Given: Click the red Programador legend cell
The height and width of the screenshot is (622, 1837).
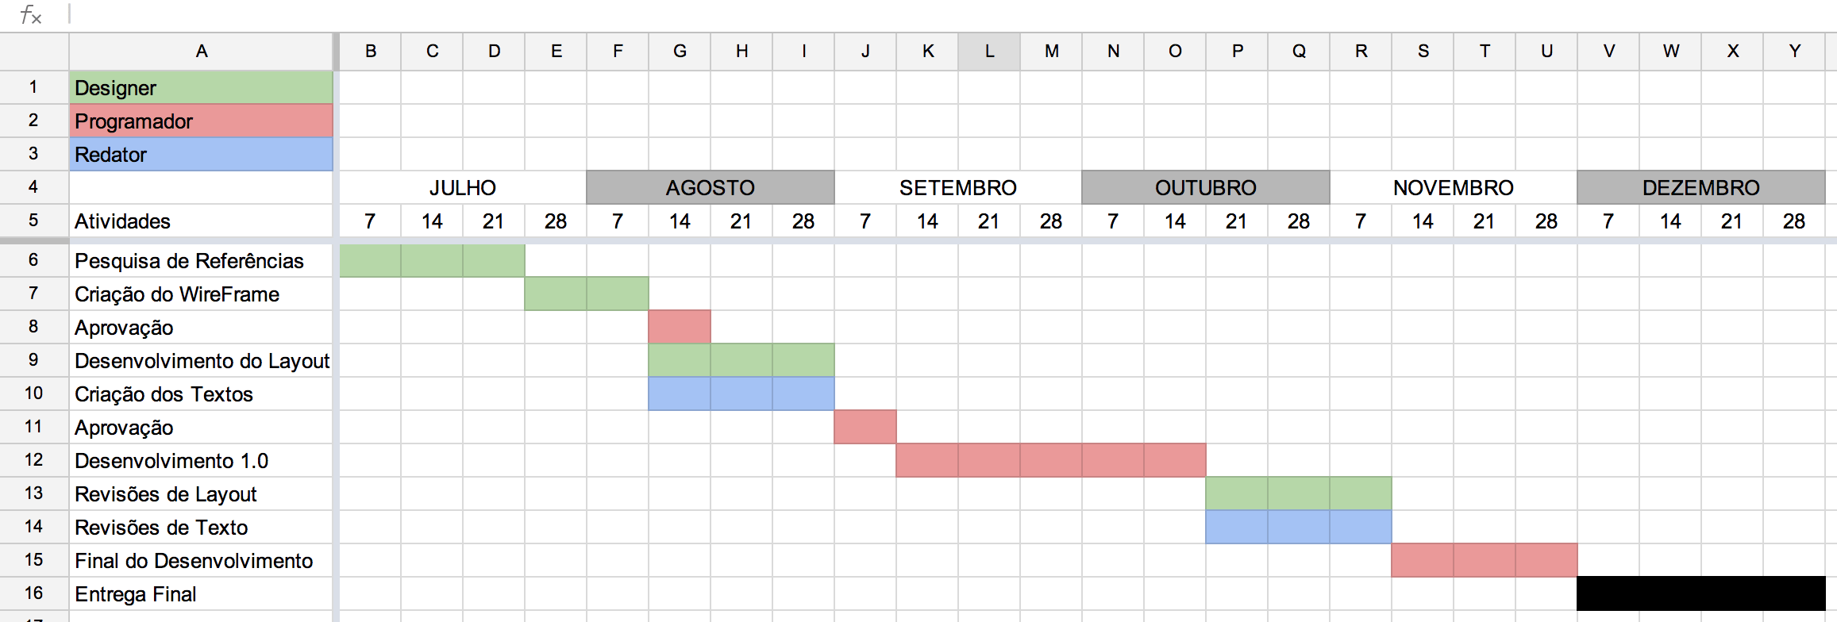Looking at the screenshot, I should 201,121.
